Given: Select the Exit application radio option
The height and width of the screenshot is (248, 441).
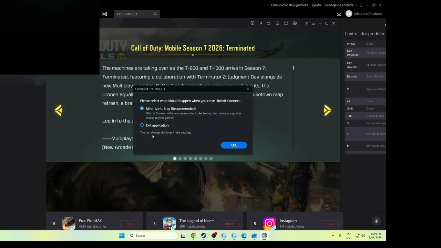Looking at the screenshot, I should coord(142,125).
